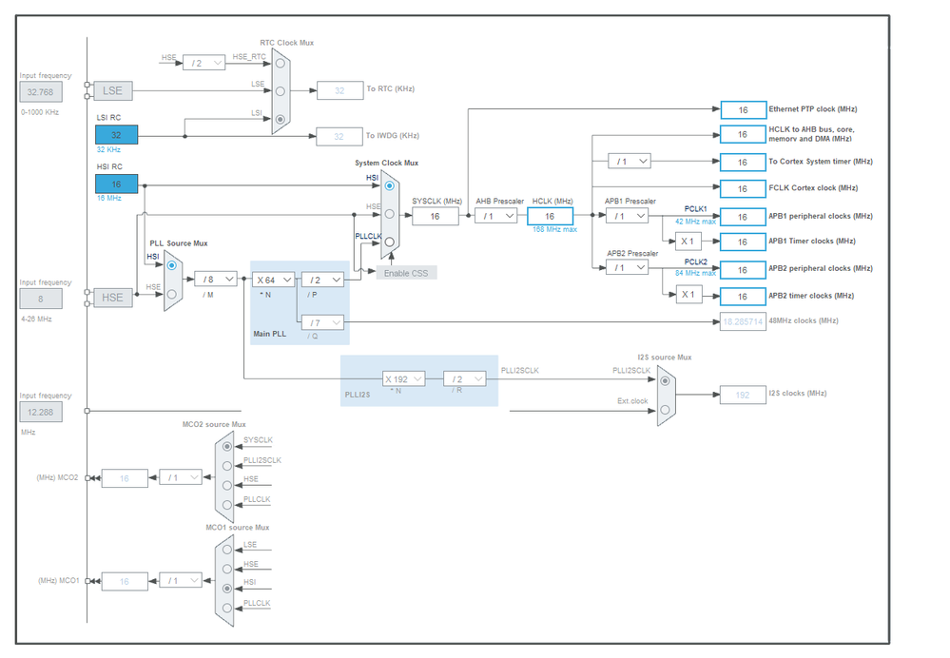Open the APB1 Prescaler dropdown
Viewport: 950px width, 658px height.
tap(627, 216)
